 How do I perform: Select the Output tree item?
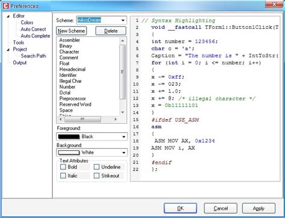point(20,62)
